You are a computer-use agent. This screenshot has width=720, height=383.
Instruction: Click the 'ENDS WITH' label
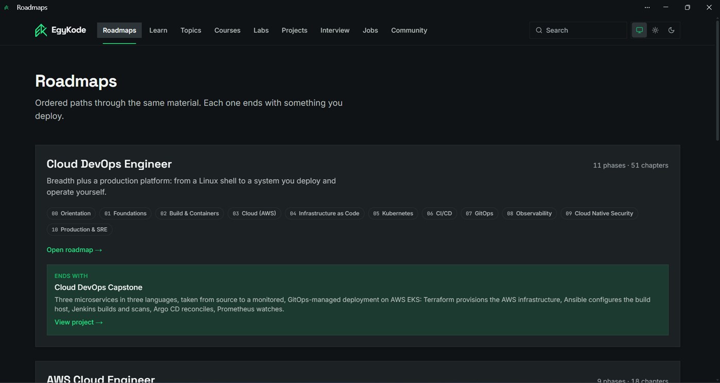(x=71, y=276)
